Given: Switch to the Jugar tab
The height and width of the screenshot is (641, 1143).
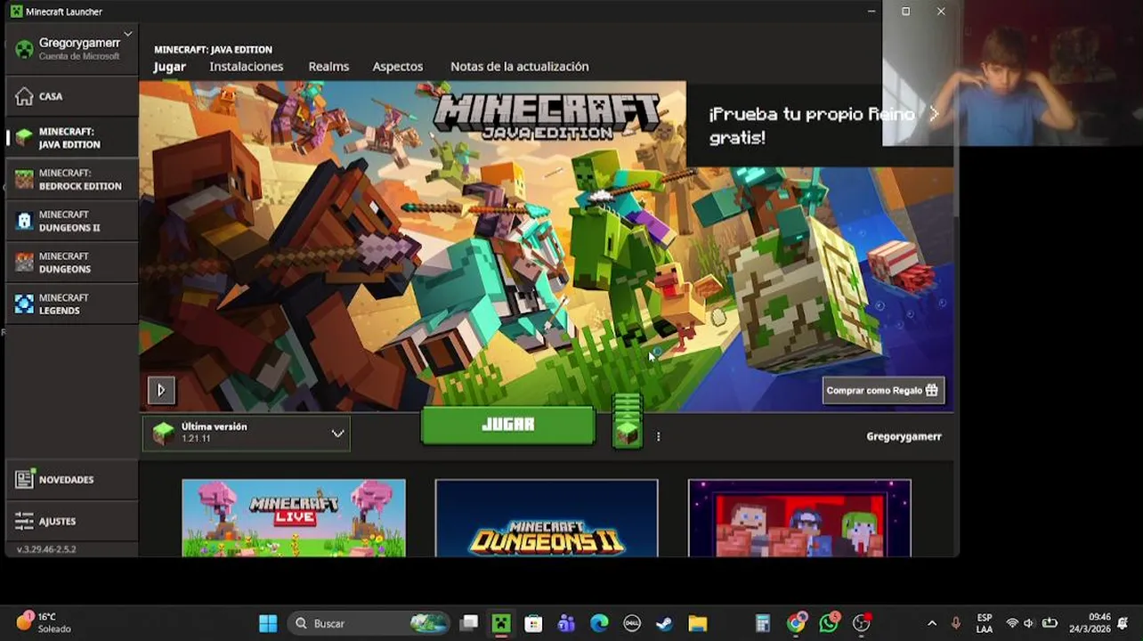Looking at the screenshot, I should [x=170, y=67].
